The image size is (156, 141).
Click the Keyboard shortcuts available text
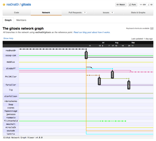[x=138, y=28]
